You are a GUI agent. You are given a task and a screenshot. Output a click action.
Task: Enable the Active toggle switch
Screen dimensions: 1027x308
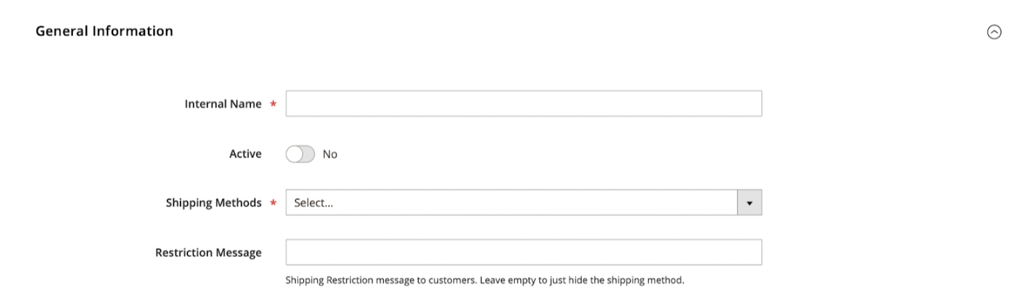300,154
